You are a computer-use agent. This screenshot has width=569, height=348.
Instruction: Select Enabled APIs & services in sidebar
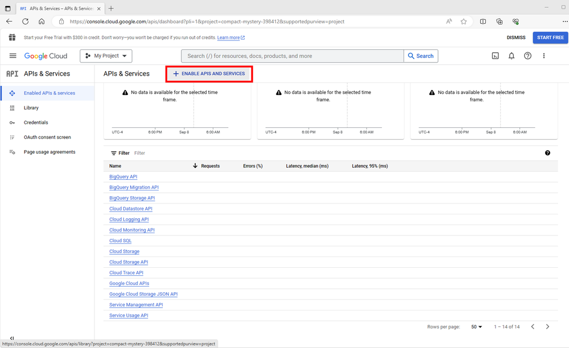(48, 93)
